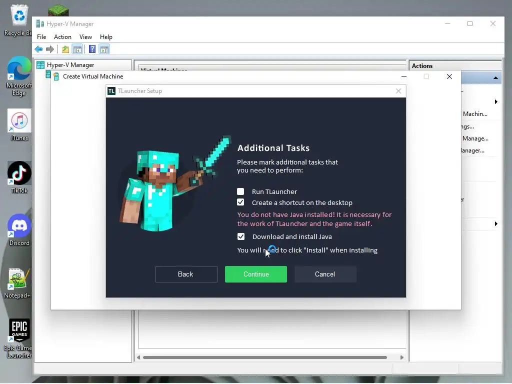This screenshot has width=512, height=384.
Task: Select the iTunes desktop icon
Action: pyautogui.click(x=19, y=124)
